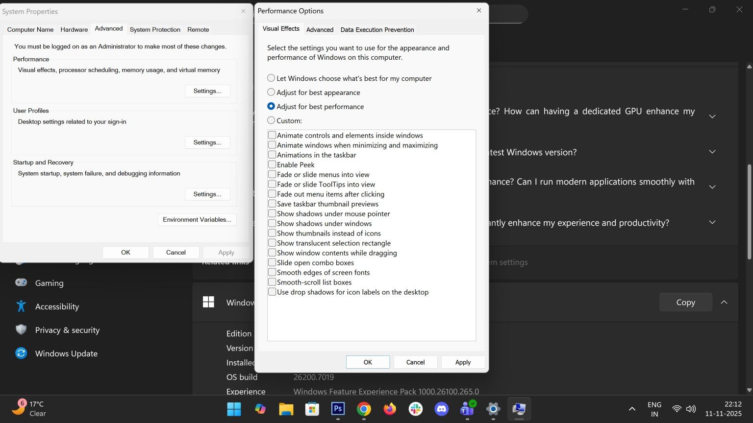This screenshot has width=753, height=423.
Task: Click the Settings page vertical scrollbar
Action: click(x=749, y=211)
